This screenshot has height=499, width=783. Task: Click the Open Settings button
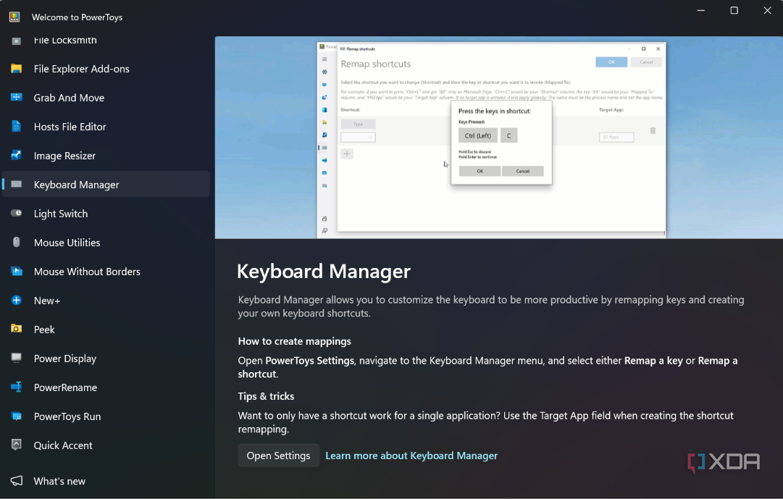coord(279,456)
